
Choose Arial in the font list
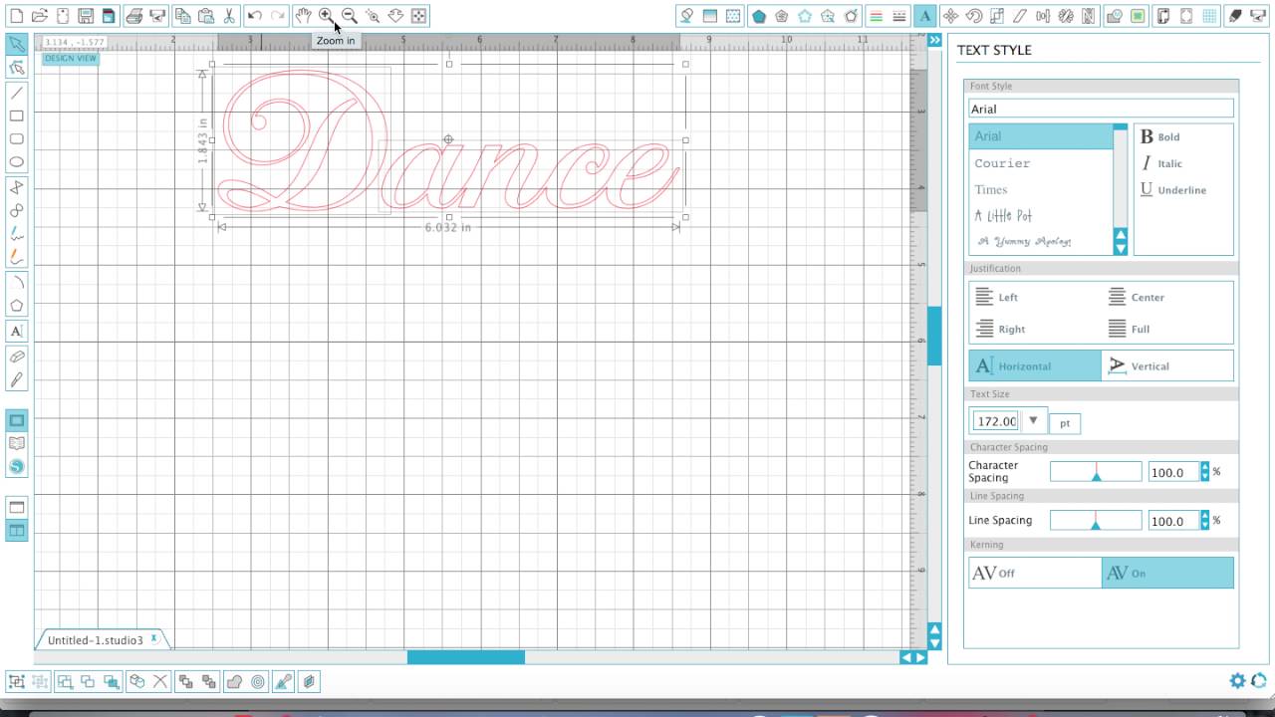click(x=1041, y=136)
